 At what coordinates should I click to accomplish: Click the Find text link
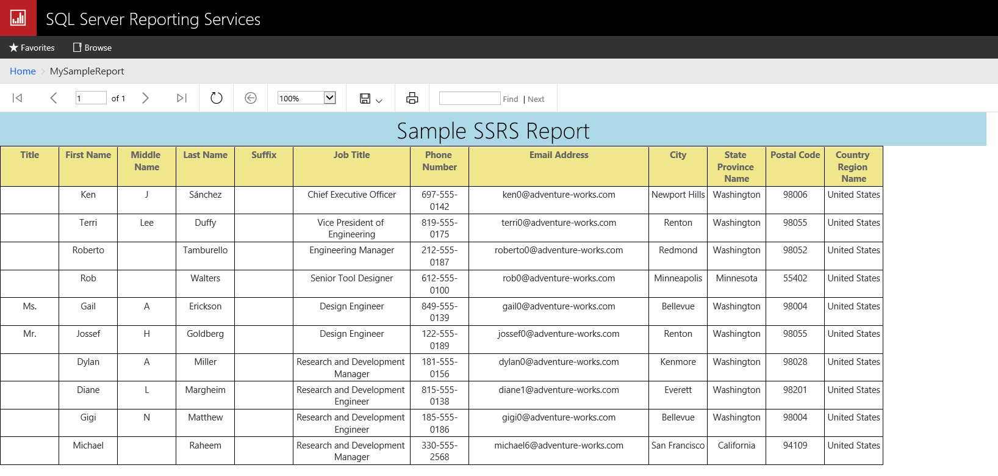coord(511,99)
